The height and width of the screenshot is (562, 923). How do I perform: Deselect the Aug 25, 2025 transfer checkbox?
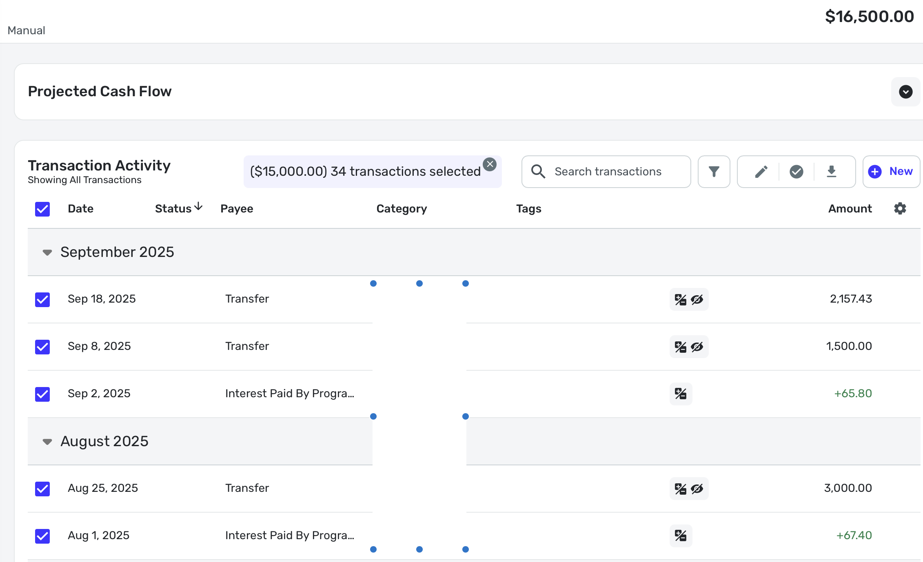click(42, 489)
